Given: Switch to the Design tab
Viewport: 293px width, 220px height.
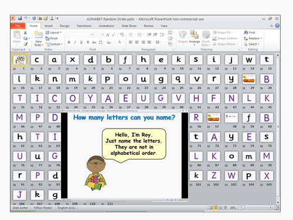Looking at the screenshot, I should pyautogui.click(x=64, y=26).
